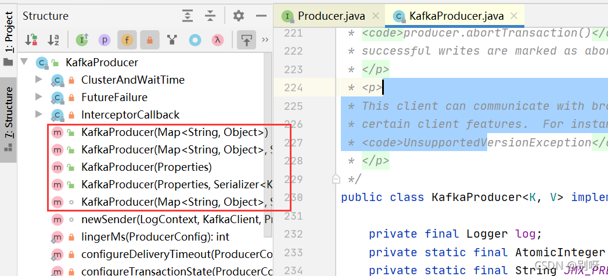The height and width of the screenshot is (276, 608).
Task: Toggle Show Properties (p) filter
Action: (105, 40)
